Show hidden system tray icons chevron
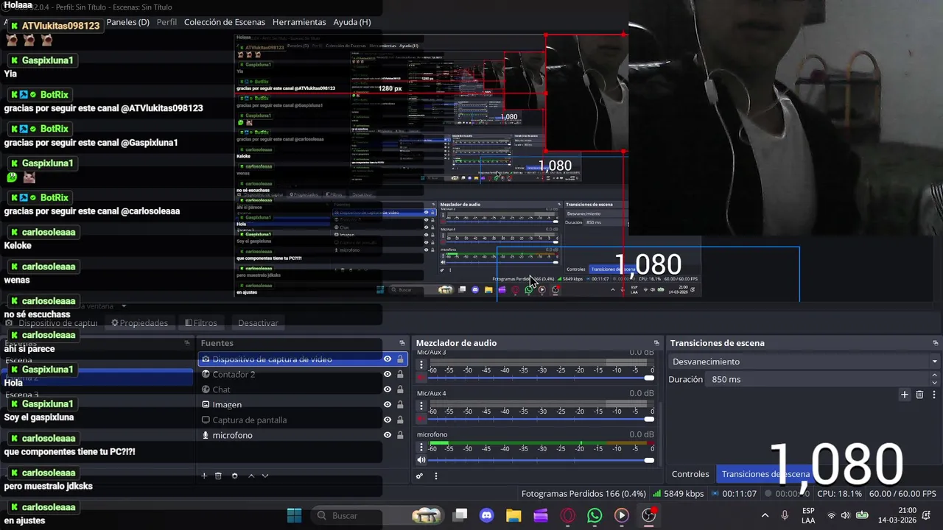Viewport: 943px width, 530px height. pyautogui.click(x=765, y=515)
